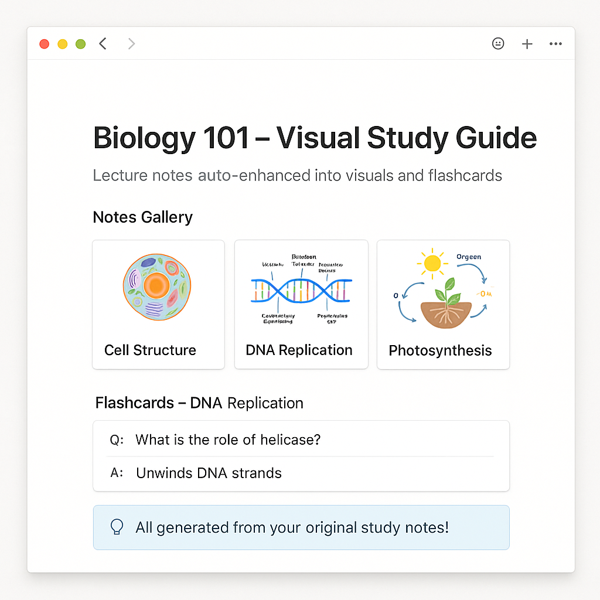Image resolution: width=600 pixels, height=600 pixels.
Task: Click the green fullscreen window button
Action: (x=80, y=44)
